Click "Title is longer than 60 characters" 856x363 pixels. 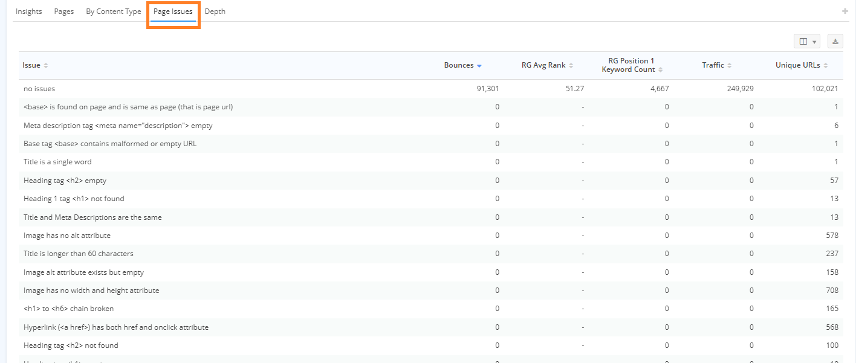click(x=79, y=254)
